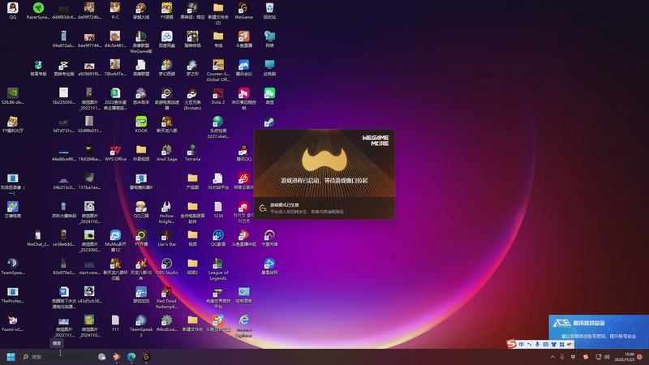Open the Windows Start button
This screenshot has width=649, height=365.
click(x=11, y=357)
